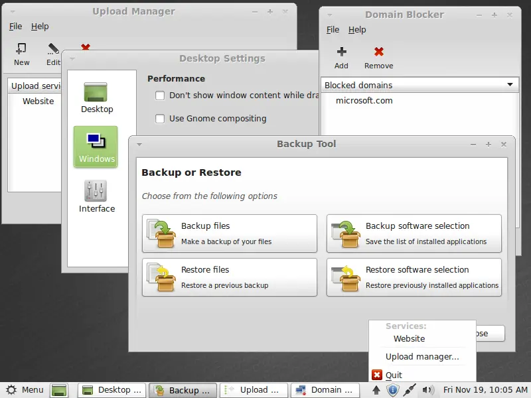The image size is (531, 398).
Task: Click the volume speaker tray icon
Action: click(427, 390)
